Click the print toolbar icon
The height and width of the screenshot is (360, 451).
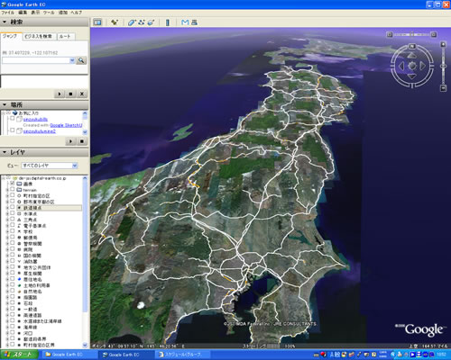coord(194,22)
